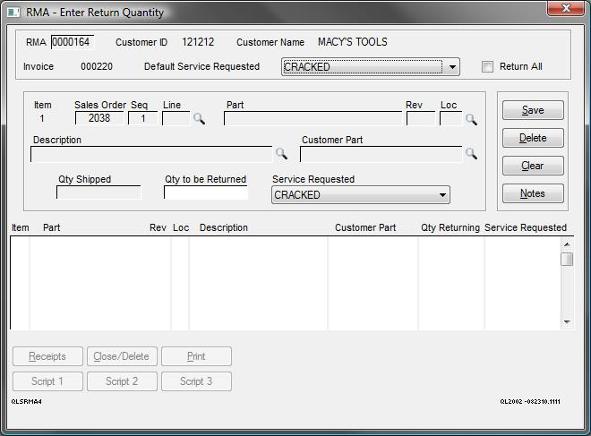This screenshot has width=591, height=436.
Task: Click the Description column header in list
Action: 224,227
